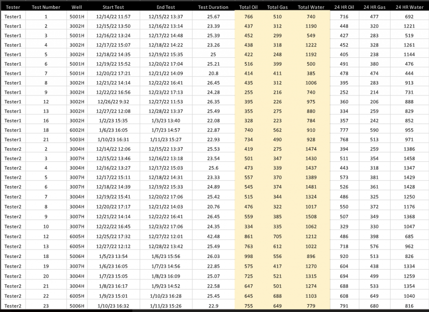Click the "Total Water" column header
This screenshot has width=429, height=312.
pyautogui.click(x=311, y=7)
